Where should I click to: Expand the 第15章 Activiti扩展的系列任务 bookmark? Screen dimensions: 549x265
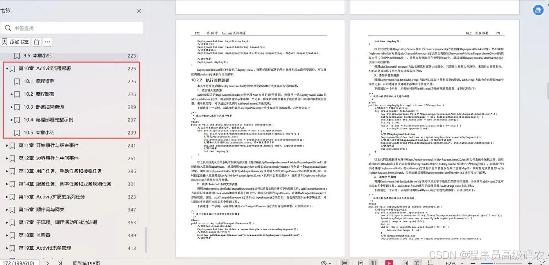(x=7, y=197)
